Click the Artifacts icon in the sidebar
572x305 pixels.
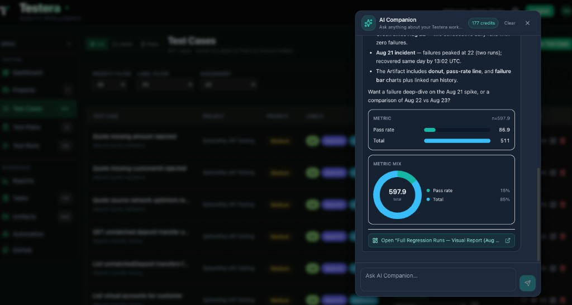click(x=6, y=216)
